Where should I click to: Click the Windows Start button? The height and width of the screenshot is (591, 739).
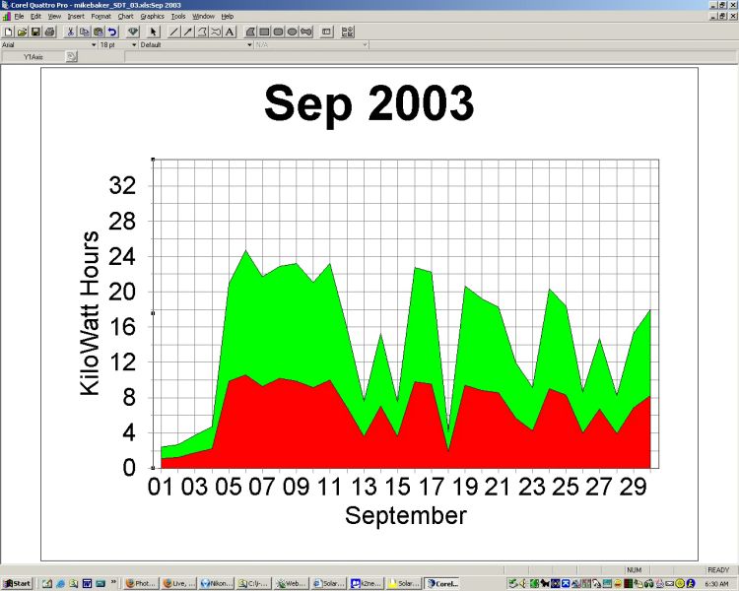tap(17, 583)
